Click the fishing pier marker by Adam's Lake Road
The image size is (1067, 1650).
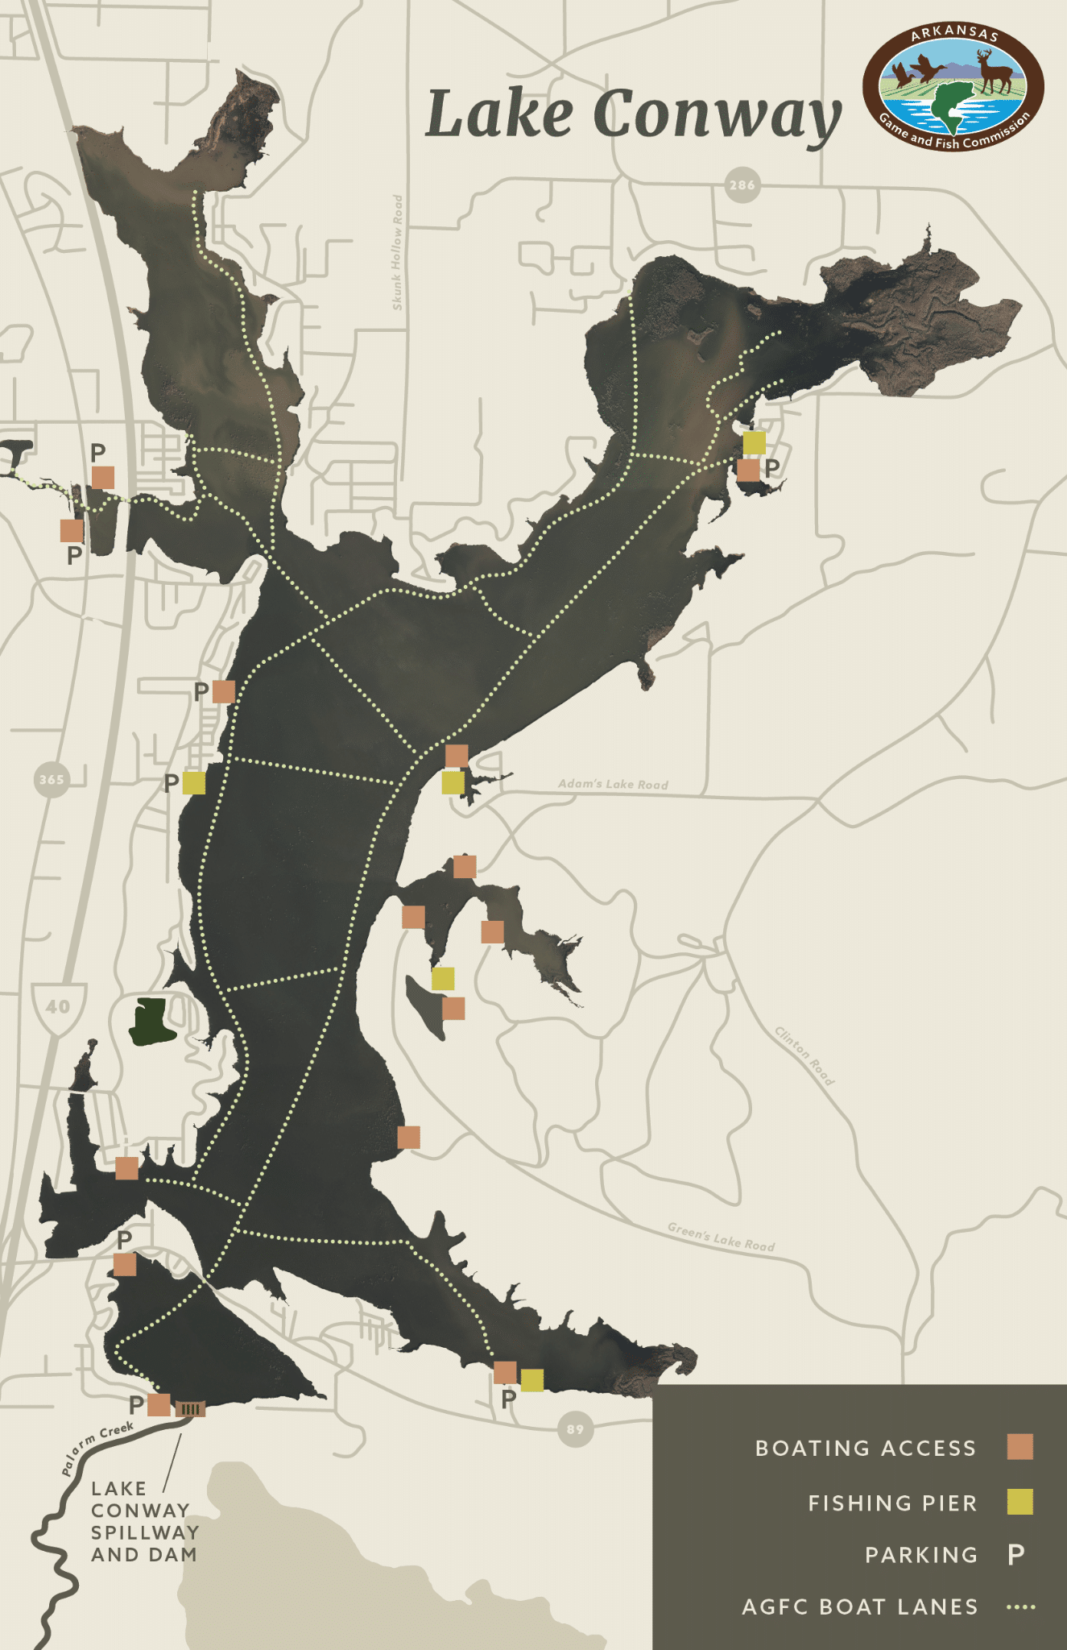pos(453,782)
